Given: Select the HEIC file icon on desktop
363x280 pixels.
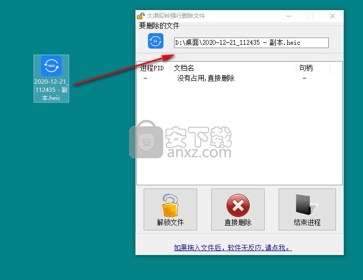Looking at the screenshot, I should point(51,66).
